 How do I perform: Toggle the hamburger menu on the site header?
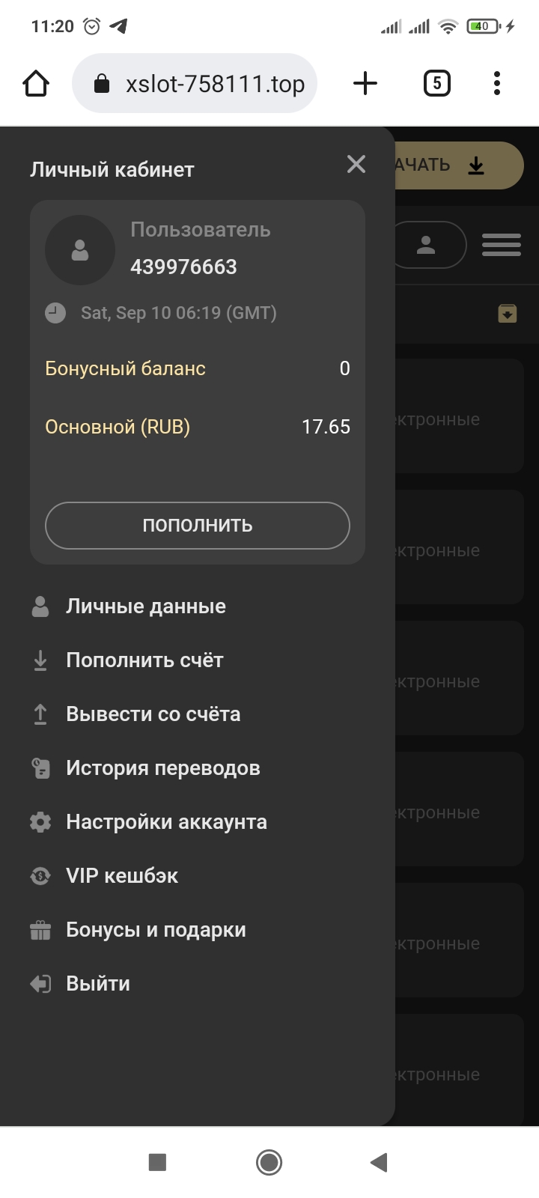[501, 245]
